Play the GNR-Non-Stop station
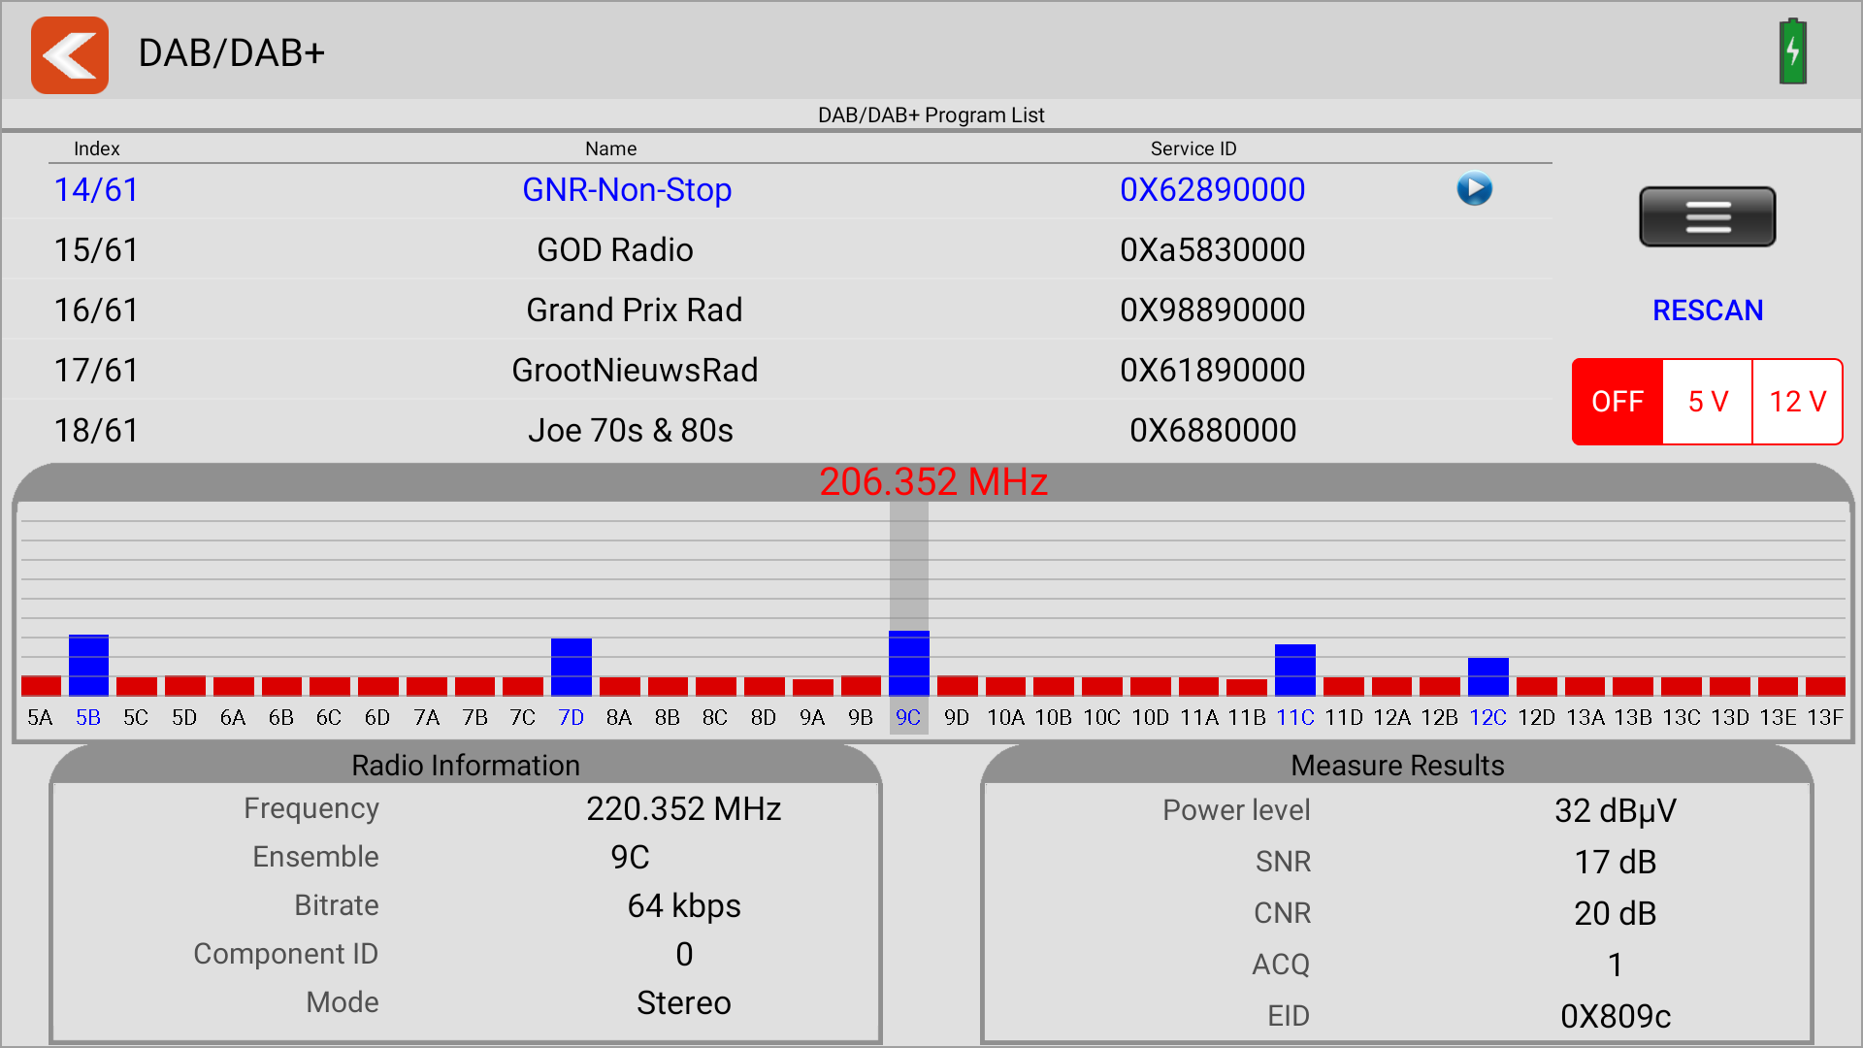The width and height of the screenshot is (1863, 1048). [1474, 189]
